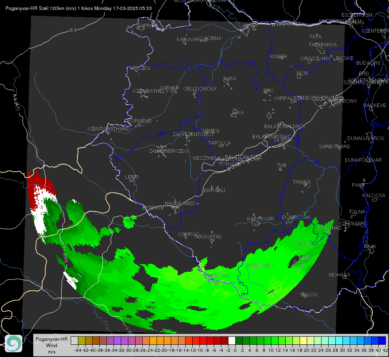Select the BONYHÁD label
Image resolution: width=389 pixels, height=357 pixels.
click(x=330, y=228)
